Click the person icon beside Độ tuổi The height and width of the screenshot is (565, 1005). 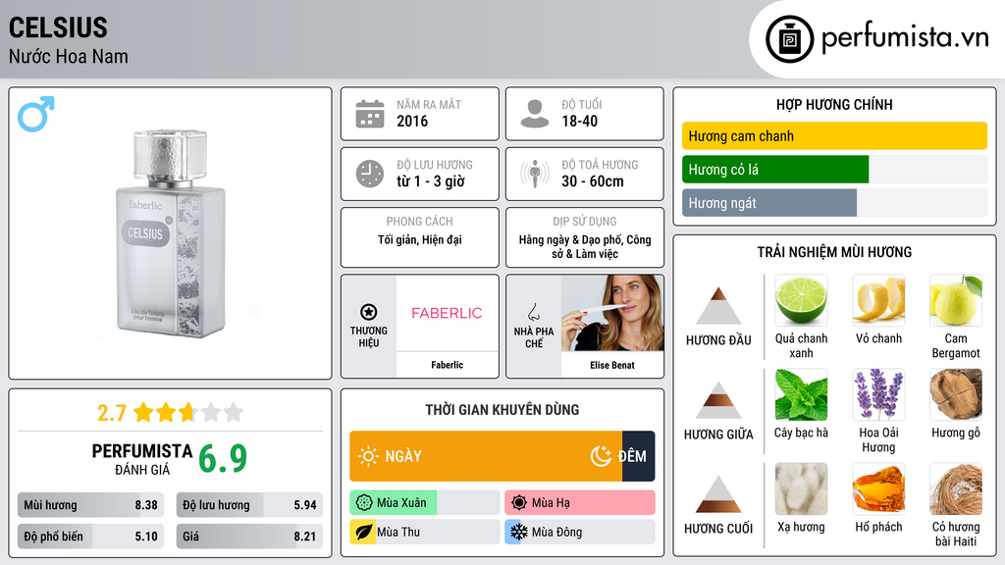pyautogui.click(x=535, y=114)
